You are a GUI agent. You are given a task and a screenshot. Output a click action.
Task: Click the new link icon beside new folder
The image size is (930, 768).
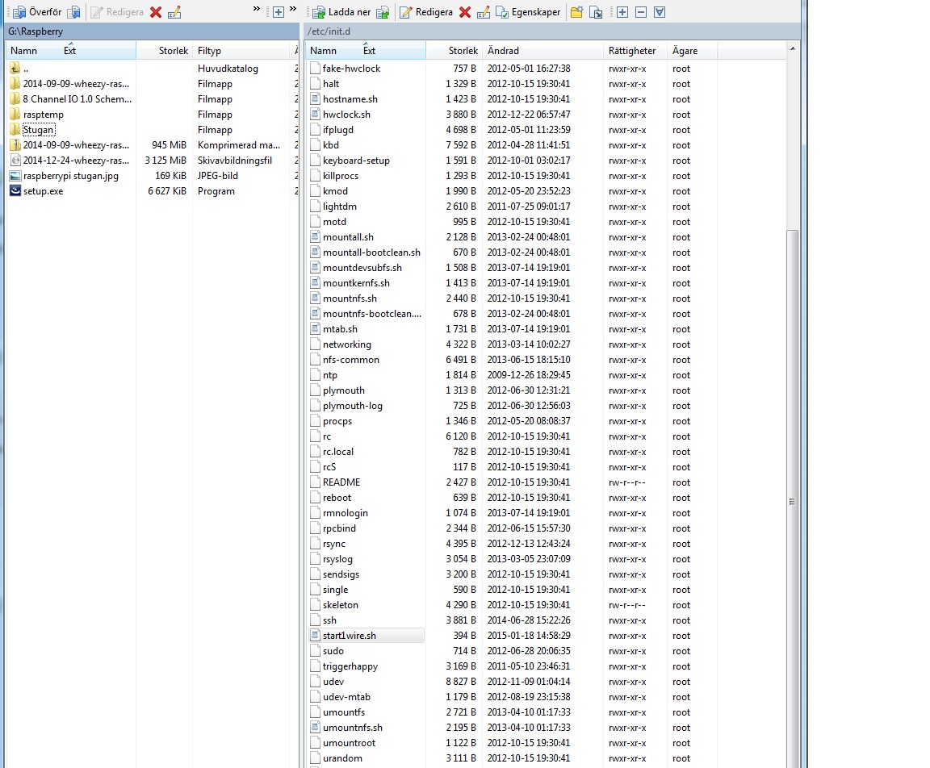pos(596,12)
